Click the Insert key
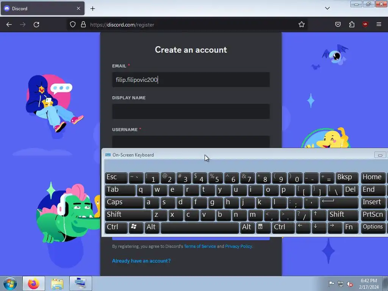 click(373, 203)
